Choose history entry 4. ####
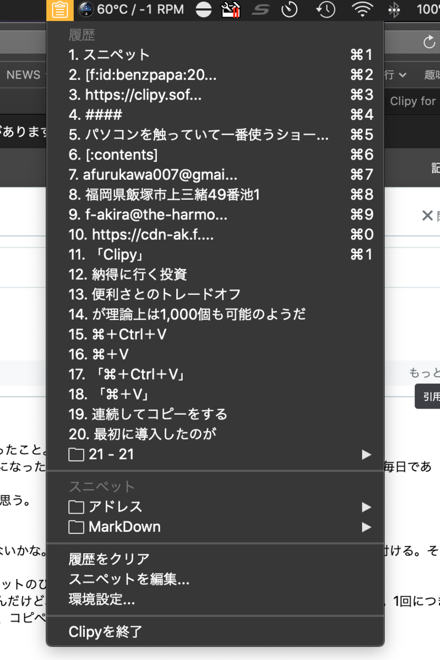 coord(215,114)
